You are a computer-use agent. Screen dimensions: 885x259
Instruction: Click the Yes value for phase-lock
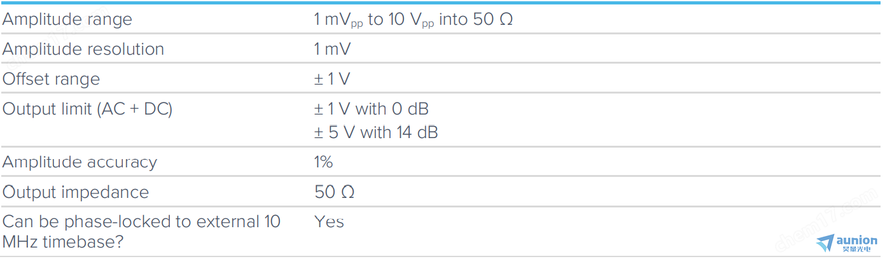point(330,222)
